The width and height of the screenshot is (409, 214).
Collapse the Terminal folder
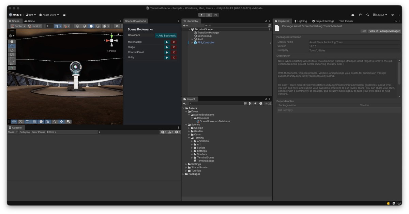189,138
